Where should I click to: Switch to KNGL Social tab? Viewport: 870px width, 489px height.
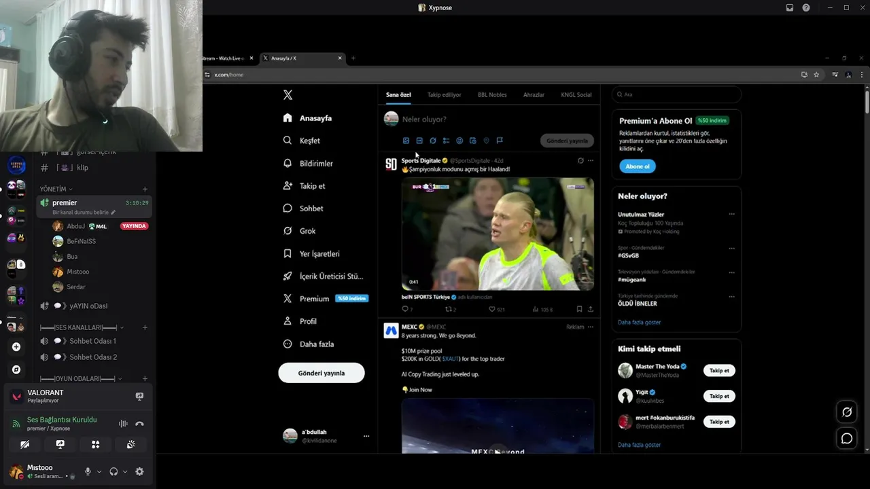(576, 94)
